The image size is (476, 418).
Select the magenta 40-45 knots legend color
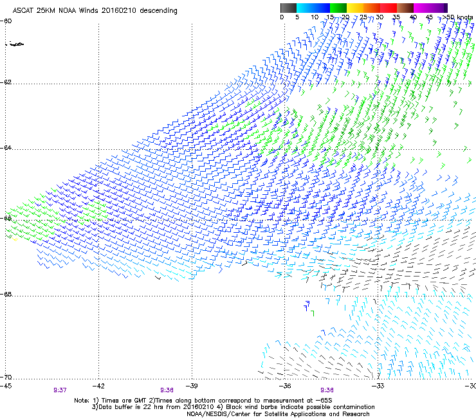click(x=422, y=8)
